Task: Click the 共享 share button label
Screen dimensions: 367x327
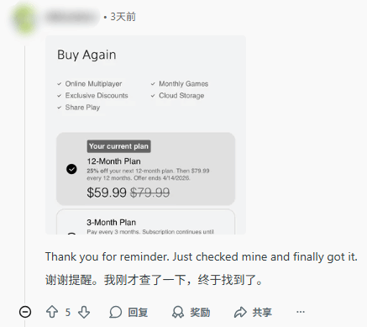Action: coord(262,312)
